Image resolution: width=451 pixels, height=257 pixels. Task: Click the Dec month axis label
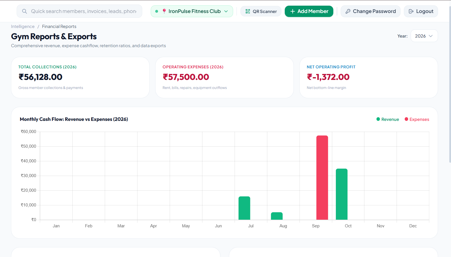(x=413, y=226)
